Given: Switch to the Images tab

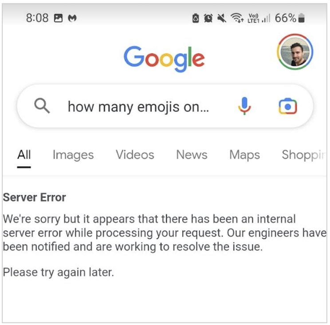Looking at the screenshot, I should pyautogui.click(x=73, y=155).
